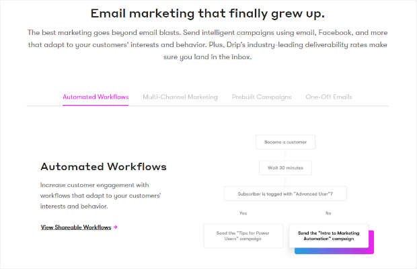Select the Wait 30 minutes step
Viewport: 417px width, 269px height.
[x=285, y=167]
